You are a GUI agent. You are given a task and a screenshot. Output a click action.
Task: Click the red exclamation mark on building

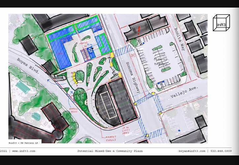139,31
